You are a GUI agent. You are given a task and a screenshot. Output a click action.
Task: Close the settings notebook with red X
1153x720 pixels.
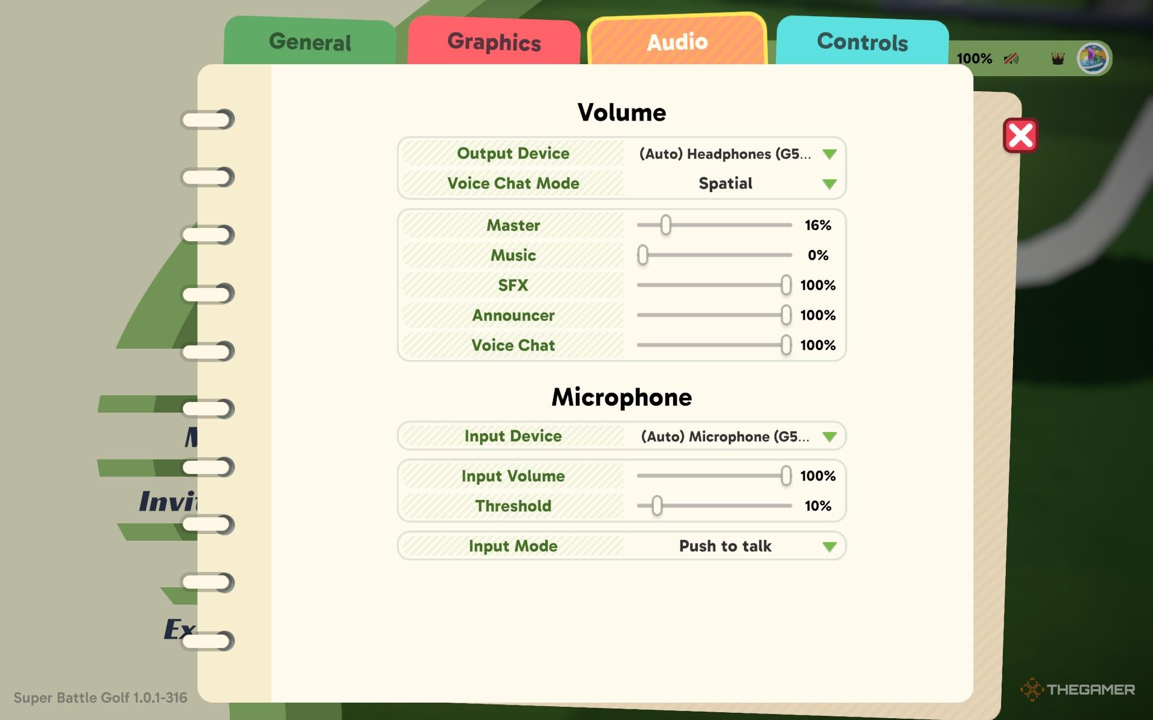[1020, 136]
